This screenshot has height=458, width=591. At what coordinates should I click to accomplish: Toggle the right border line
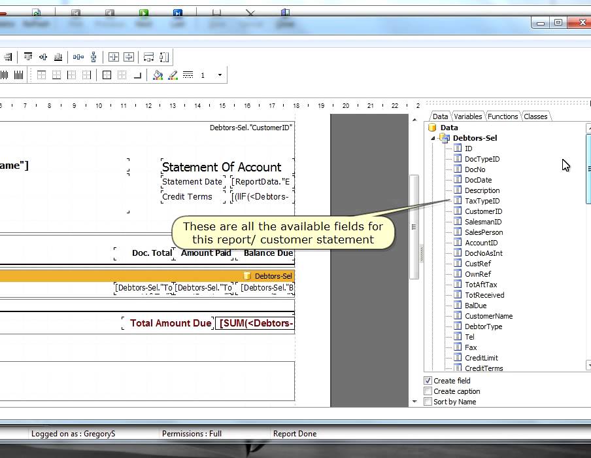[x=87, y=75]
